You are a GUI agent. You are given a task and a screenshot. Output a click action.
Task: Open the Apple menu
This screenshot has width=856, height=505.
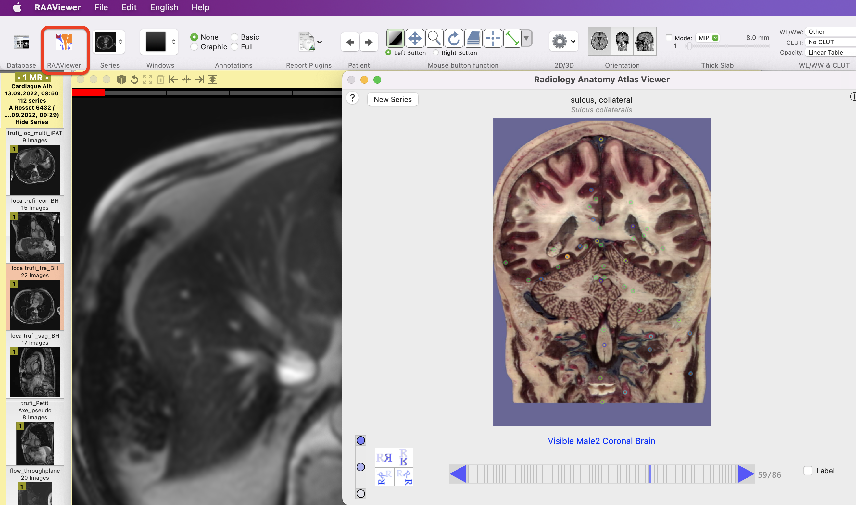coord(17,7)
